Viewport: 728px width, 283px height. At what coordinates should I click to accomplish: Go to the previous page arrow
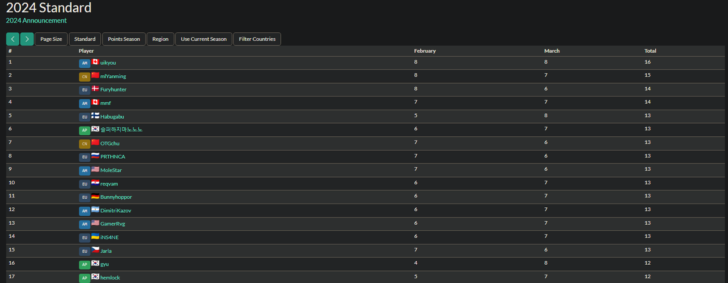(x=13, y=39)
